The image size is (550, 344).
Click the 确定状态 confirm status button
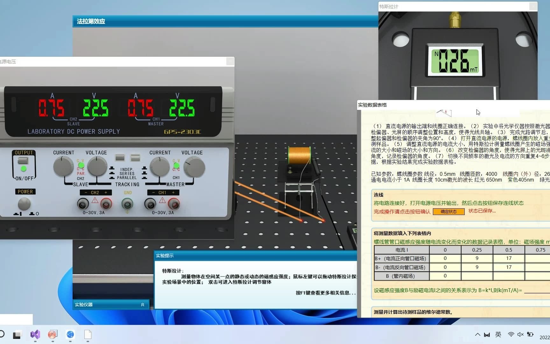[448, 211]
